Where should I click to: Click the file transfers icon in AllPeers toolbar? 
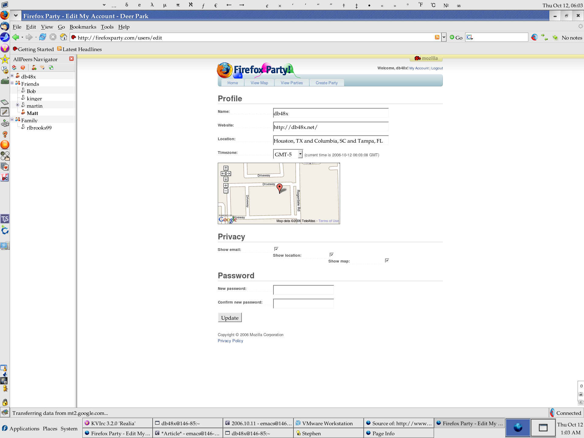click(51, 68)
